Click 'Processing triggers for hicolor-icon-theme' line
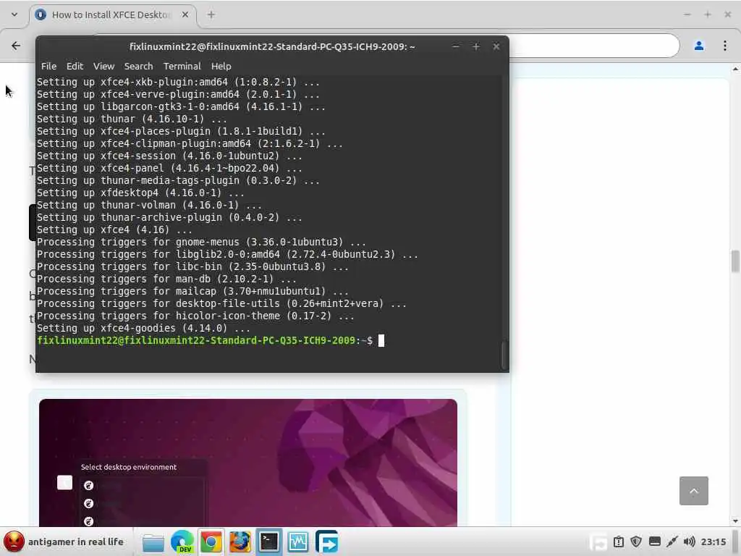The image size is (741, 556). point(195,316)
